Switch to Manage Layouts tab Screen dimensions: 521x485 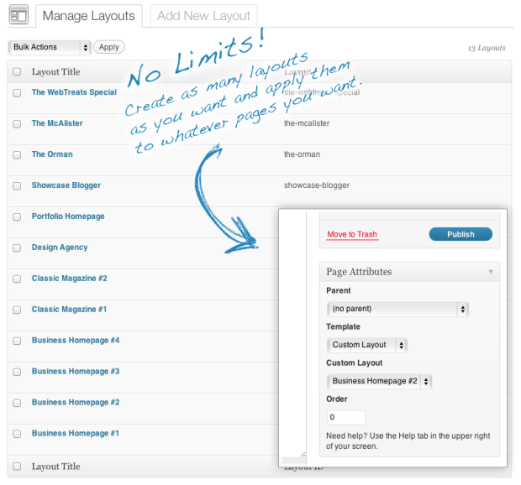tap(88, 15)
